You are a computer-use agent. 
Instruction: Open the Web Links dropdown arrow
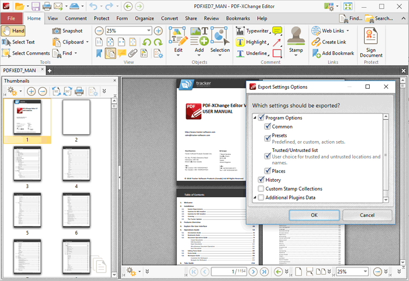pyautogui.click(x=348, y=30)
